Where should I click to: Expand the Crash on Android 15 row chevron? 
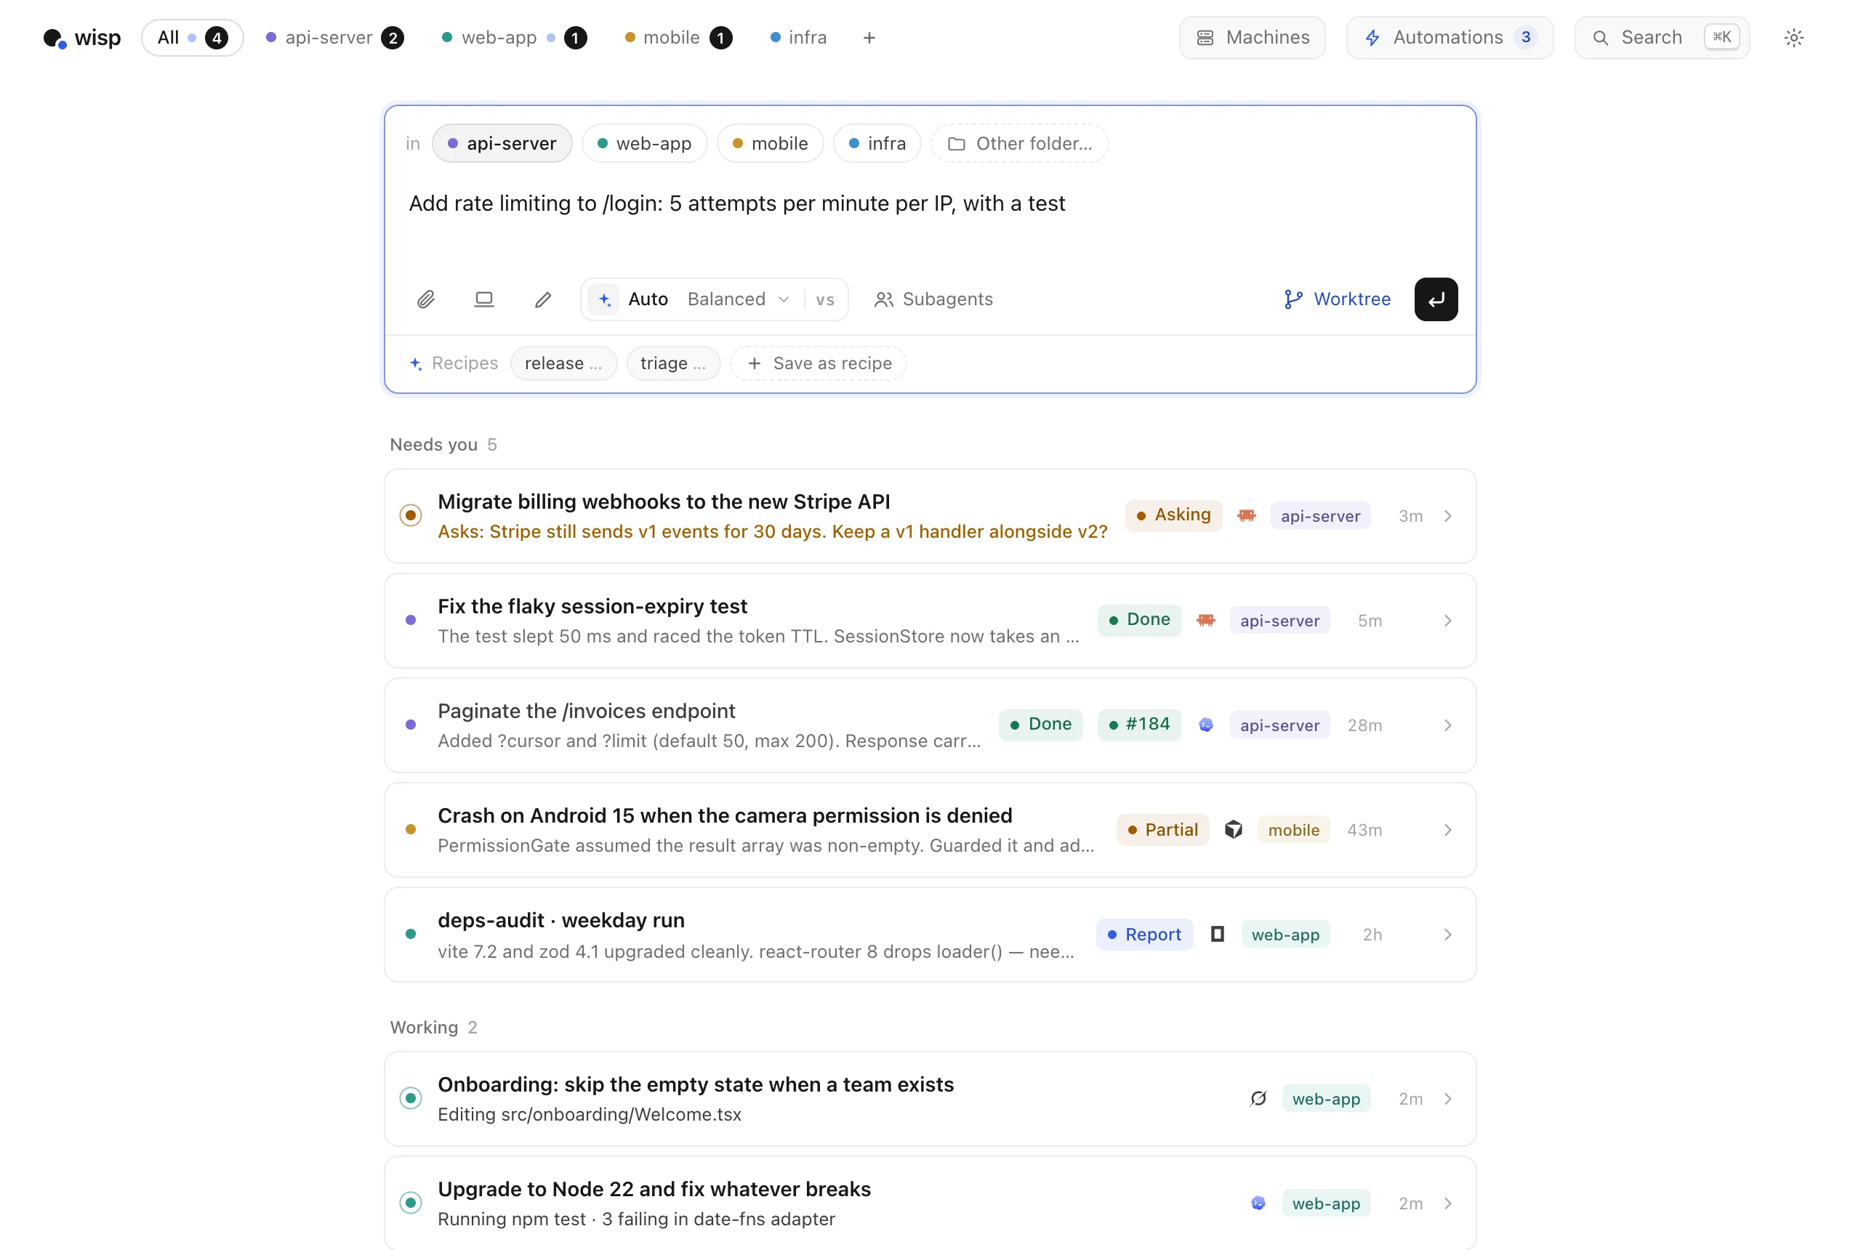pyautogui.click(x=1448, y=830)
